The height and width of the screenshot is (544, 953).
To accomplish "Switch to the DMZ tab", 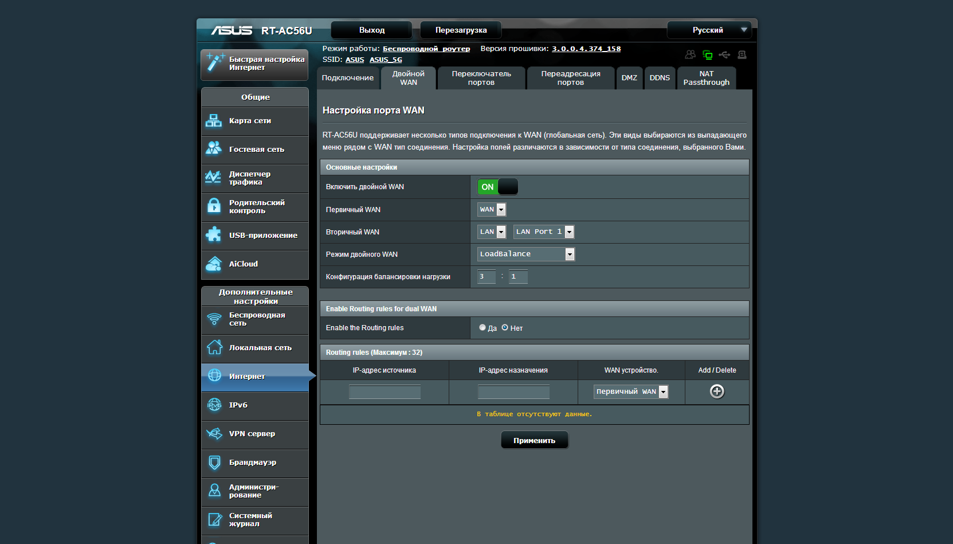I will (629, 78).
